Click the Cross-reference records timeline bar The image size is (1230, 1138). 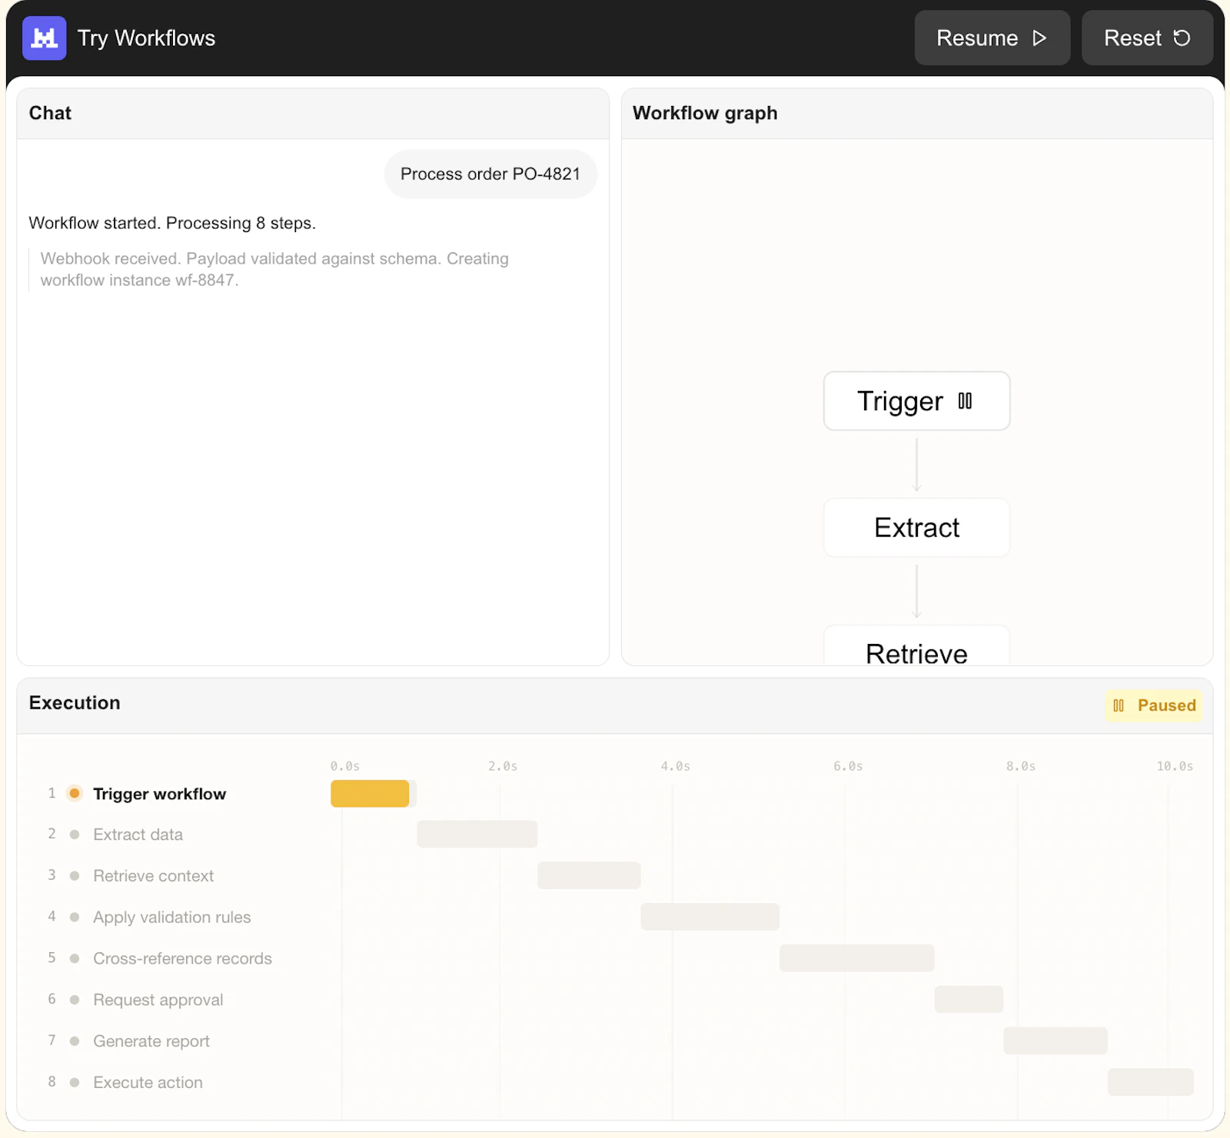pos(856,959)
